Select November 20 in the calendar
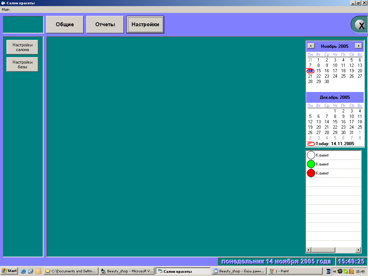Image resolution: width=368 pixels, height=276 pixels. click(360, 71)
